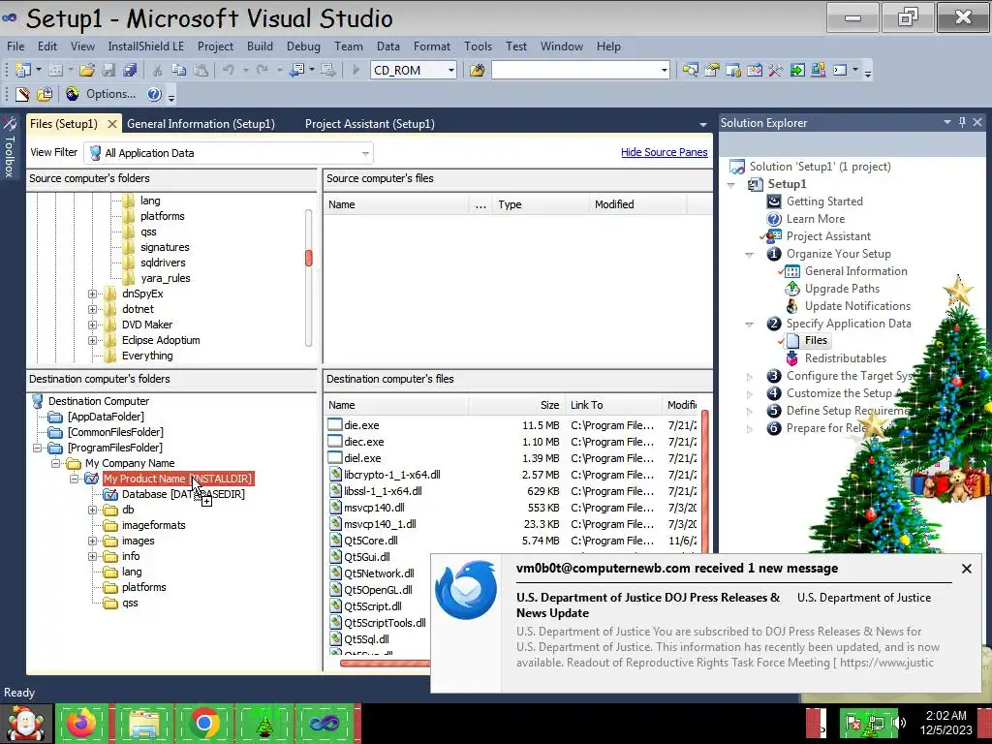This screenshot has width=992, height=744.
Task: Open Solution Explorer via its toolbar icon
Action: (690, 70)
